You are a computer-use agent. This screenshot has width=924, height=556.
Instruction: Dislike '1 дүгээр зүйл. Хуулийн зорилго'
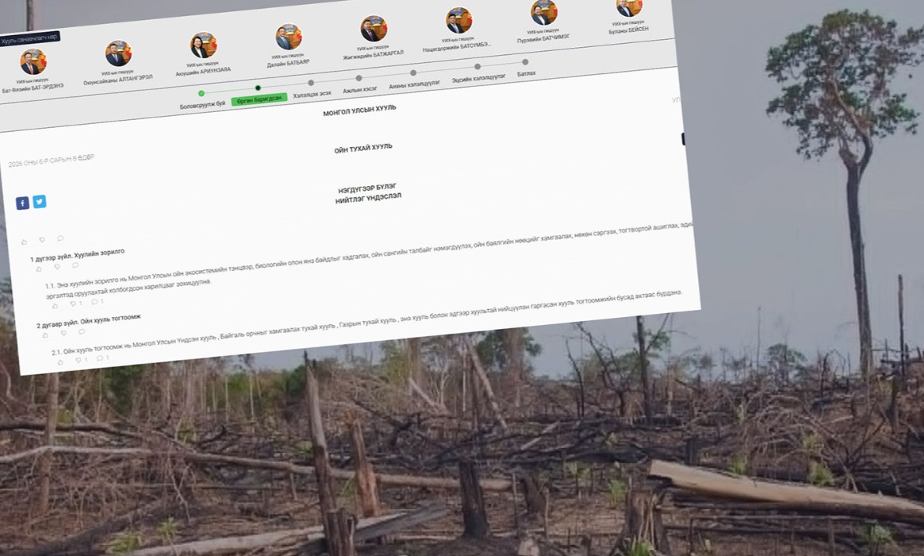pos(58,267)
